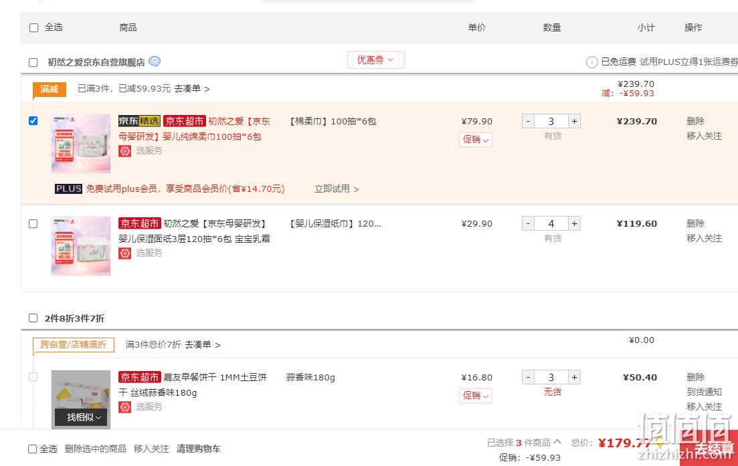
Task: Open the 婴儿纯棉柔巾 product thumbnail
Action: (x=81, y=144)
